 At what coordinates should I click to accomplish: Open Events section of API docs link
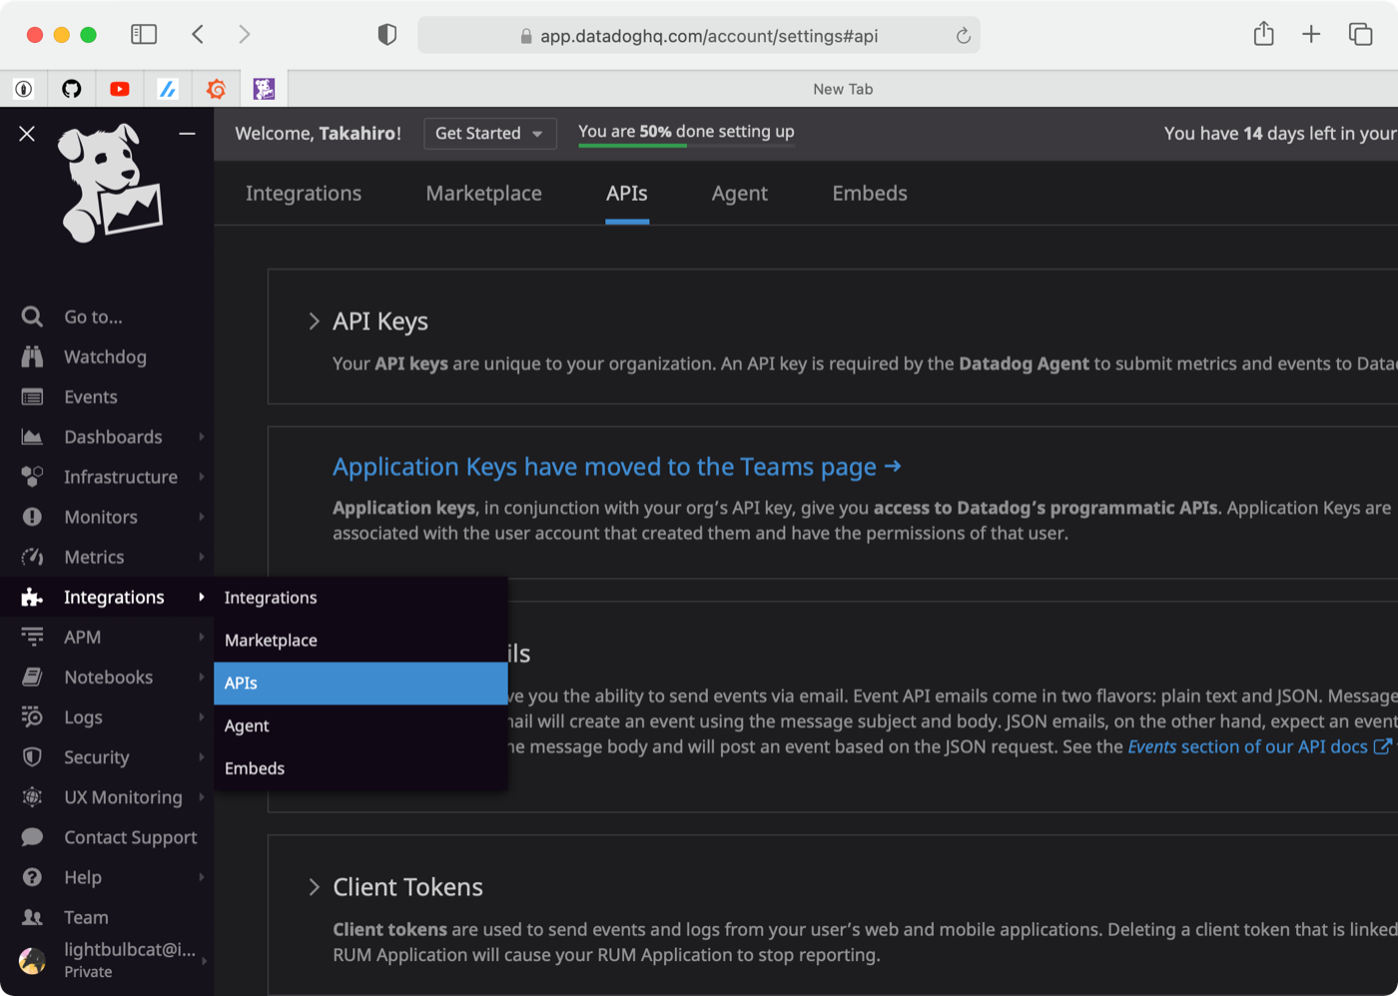click(1259, 747)
